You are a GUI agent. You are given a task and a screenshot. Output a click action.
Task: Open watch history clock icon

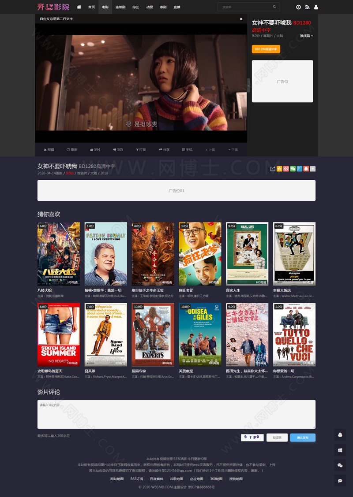(x=298, y=7)
